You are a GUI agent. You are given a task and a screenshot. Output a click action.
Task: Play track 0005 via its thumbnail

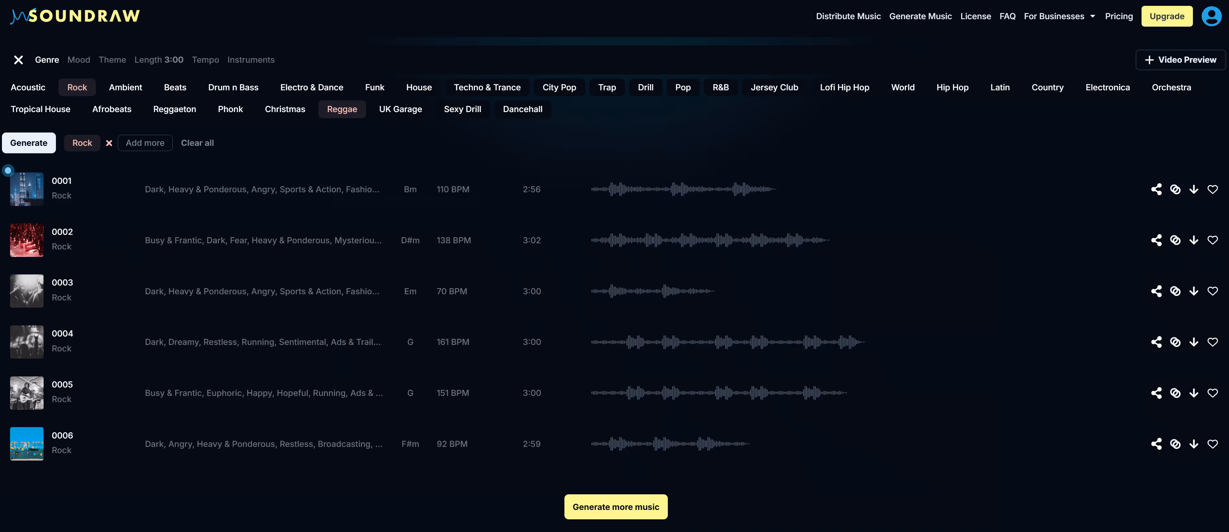[27, 393]
